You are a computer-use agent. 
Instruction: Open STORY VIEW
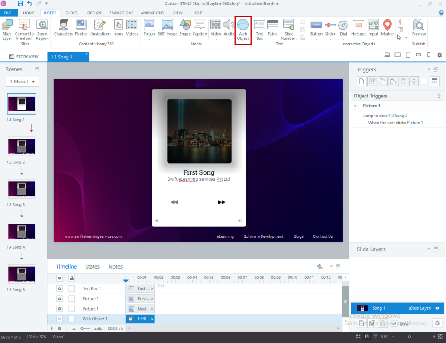point(24,57)
